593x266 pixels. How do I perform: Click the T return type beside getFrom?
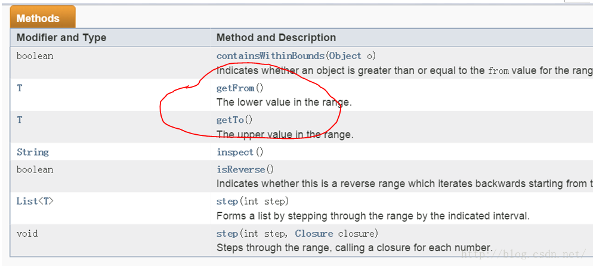[20, 88]
